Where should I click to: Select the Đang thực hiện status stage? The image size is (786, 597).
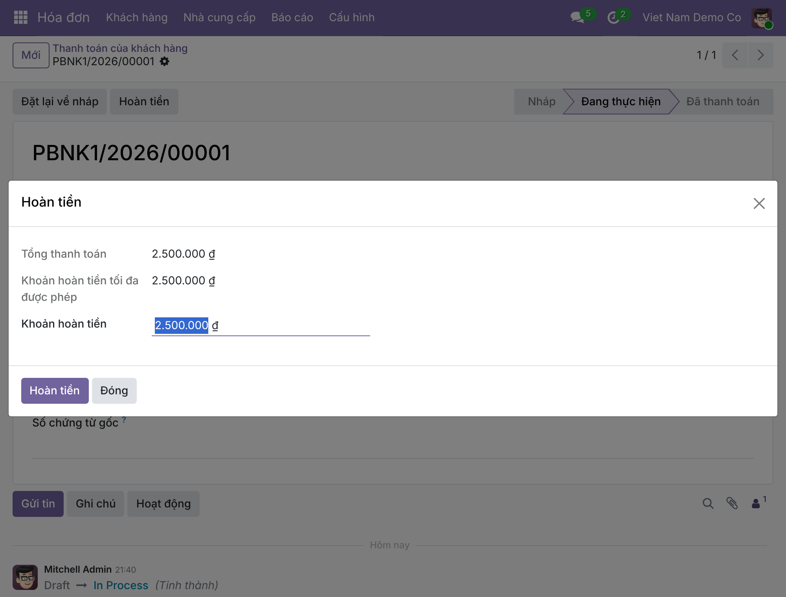(x=621, y=101)
